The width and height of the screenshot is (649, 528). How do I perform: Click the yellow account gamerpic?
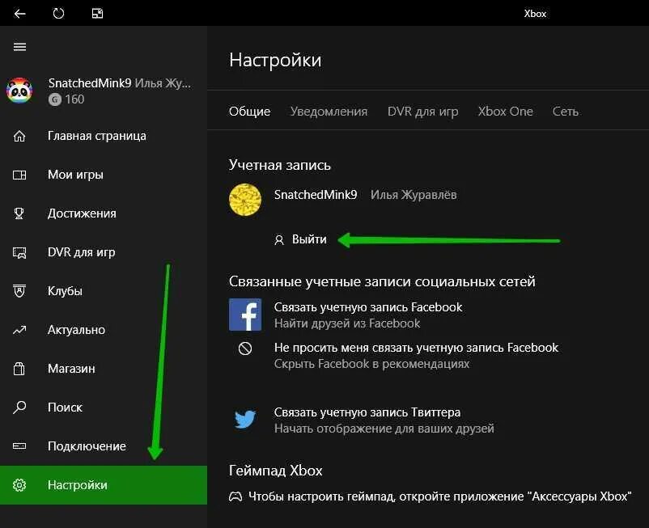(x=245, y=200)
